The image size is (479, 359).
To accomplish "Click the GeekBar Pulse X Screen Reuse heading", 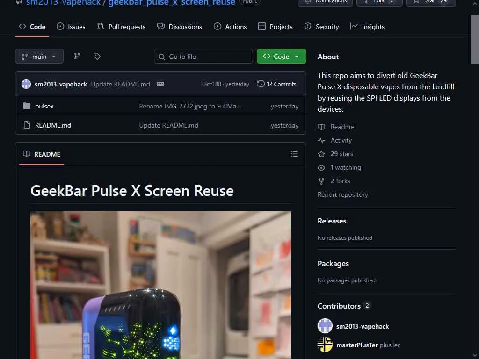I will click(132, 191).
